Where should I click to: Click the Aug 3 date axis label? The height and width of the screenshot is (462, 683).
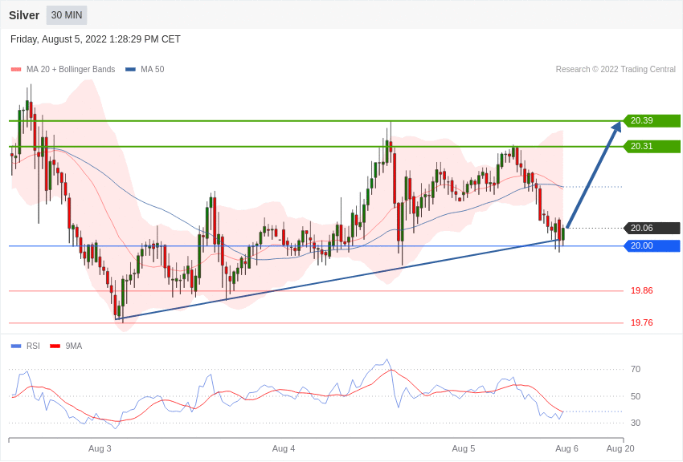point(100,448)
